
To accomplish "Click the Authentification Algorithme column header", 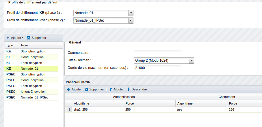I will (x=98, y=103).
